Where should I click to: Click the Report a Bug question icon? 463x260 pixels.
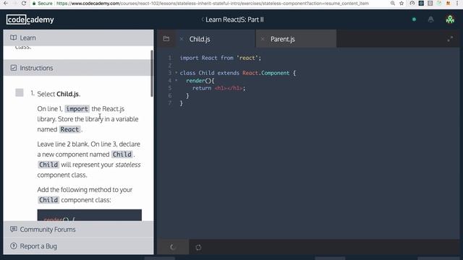[x=13, y=246]
